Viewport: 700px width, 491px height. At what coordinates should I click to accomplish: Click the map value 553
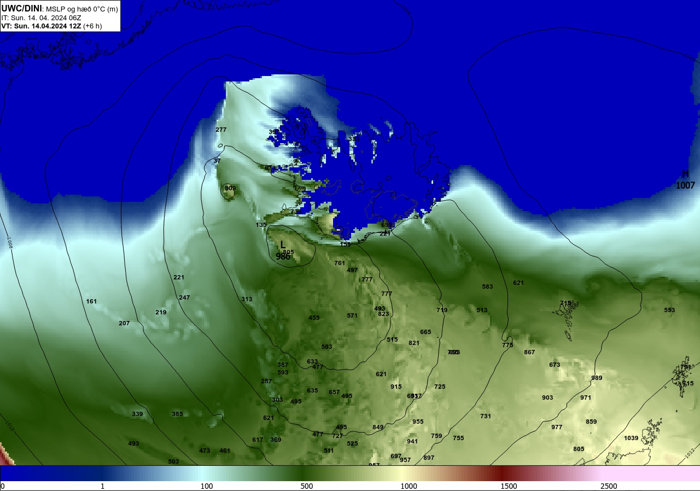(669, 310)
